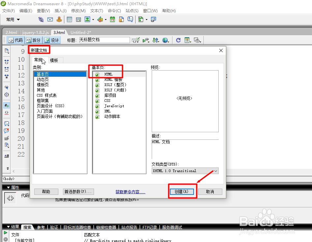Image resolution: width=312 pixels, height=242 pixels.
Task: Click the Open Documents icon in code toolbar
Action: click(7, 51)
